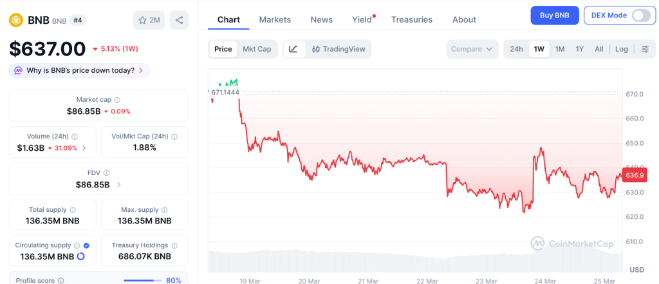
Task: Open chart settings sliders icon
Action: click(645, 49)
